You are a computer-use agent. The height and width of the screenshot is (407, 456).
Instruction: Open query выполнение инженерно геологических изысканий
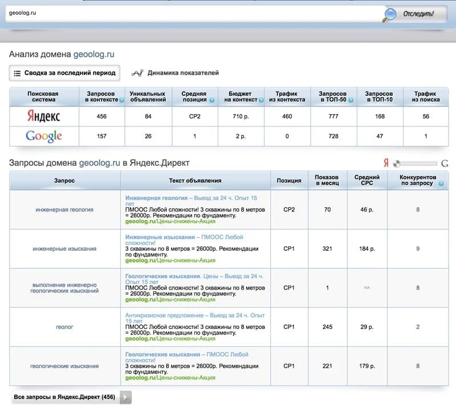click(x=64, y=288)
